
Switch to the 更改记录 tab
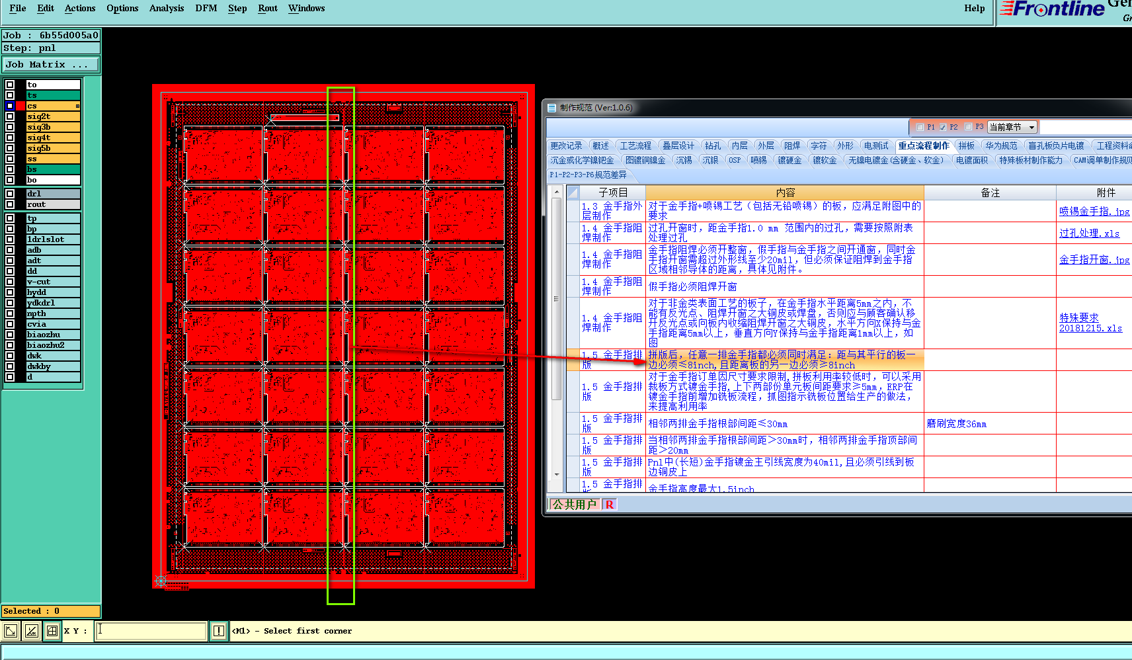click(x=566, y=145)
